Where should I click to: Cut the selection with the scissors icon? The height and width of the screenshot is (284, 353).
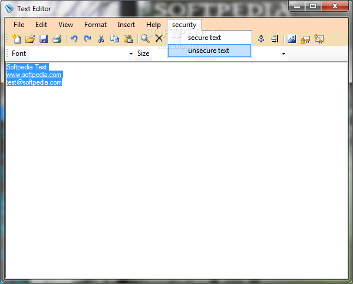click(x=101, y=39)
